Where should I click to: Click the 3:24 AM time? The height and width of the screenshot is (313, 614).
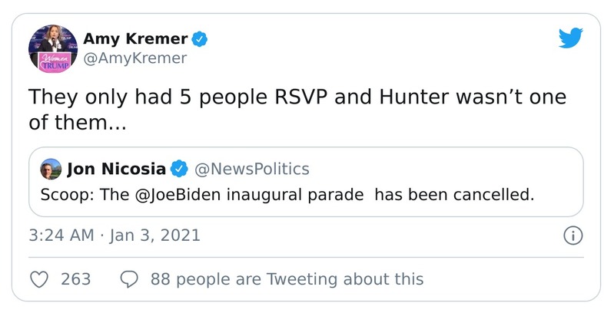[x=61, y=236]
